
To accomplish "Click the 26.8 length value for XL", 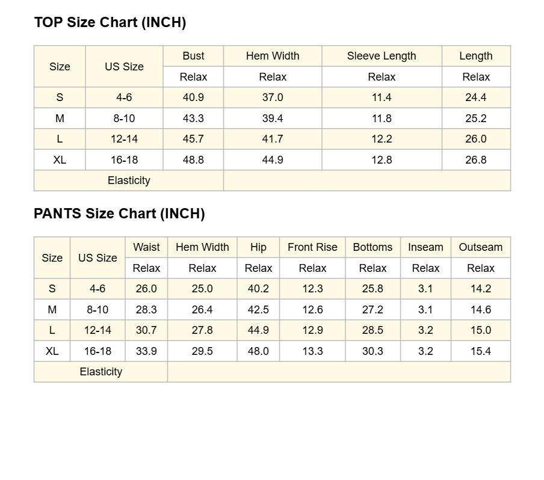I will point(476,160).
